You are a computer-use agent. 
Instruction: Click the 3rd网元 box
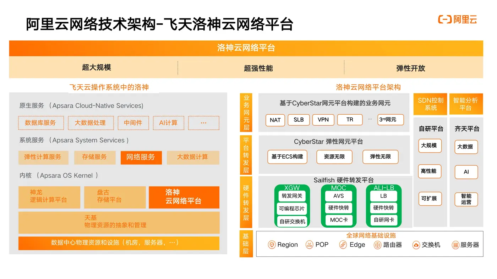pyautogui.click(x=390, y=120)
